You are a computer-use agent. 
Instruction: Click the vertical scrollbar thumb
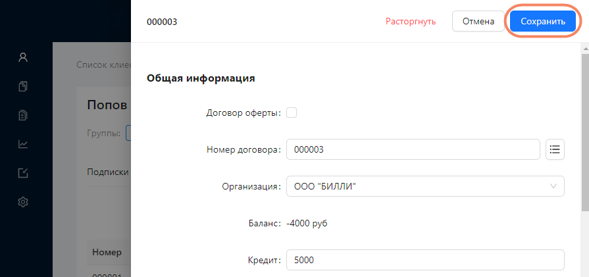[585, 132]
